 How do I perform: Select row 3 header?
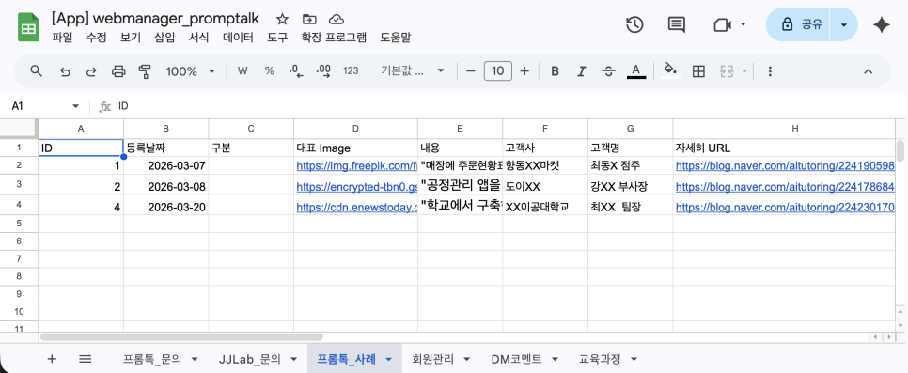[x=19, y=186]
